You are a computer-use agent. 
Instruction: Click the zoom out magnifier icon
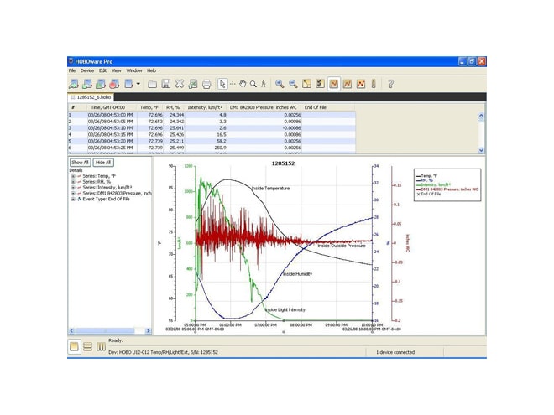click(293, 84)
